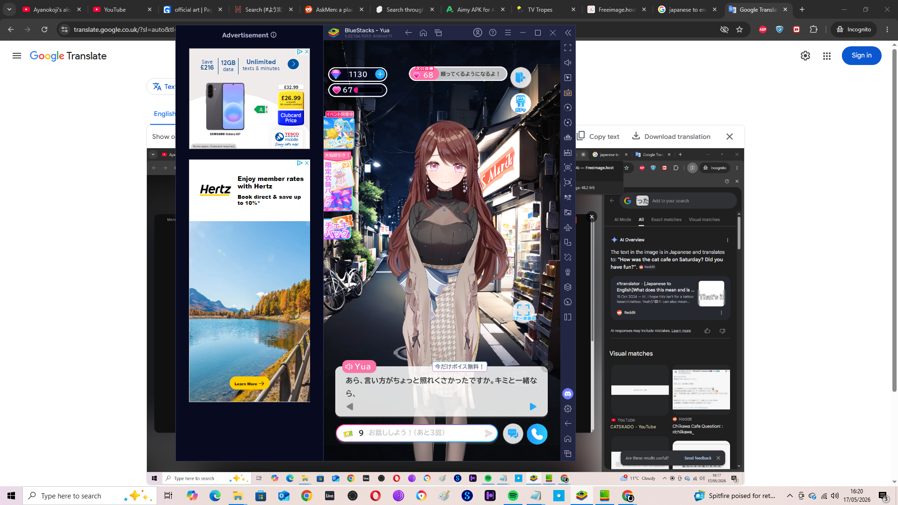Open Chrome's tab search dropdown arrow
This screenshot has width=898, height=505.
pos(9,9)
